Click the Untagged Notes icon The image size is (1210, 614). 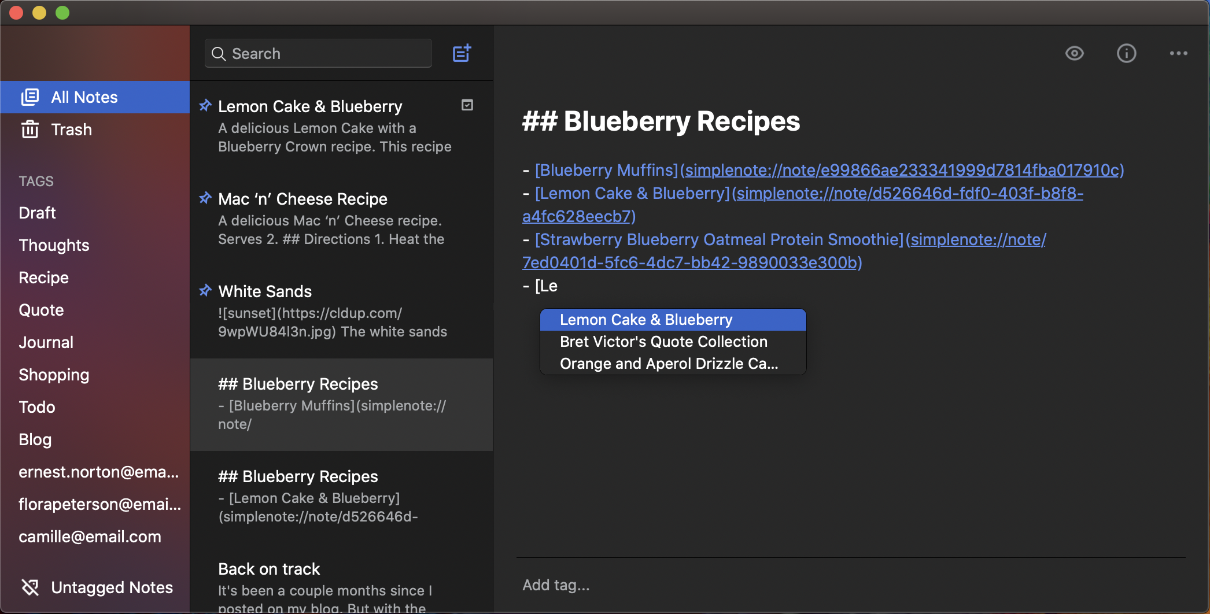30,587
